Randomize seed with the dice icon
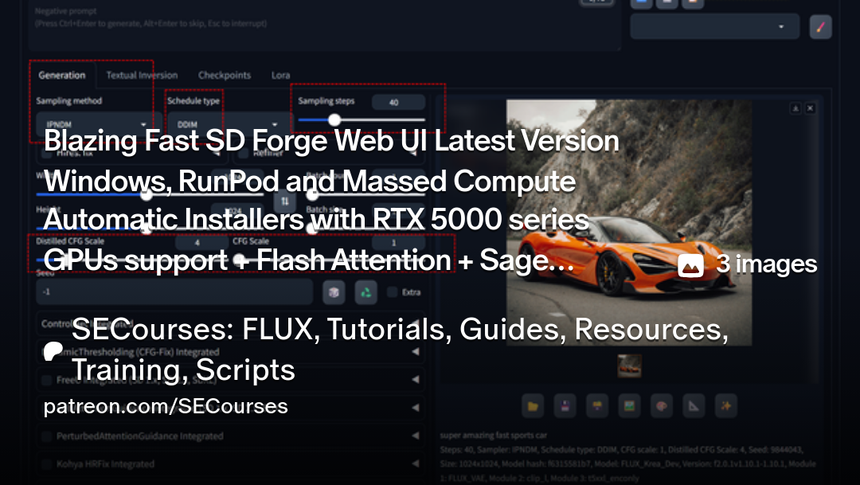Image resolution: width=860 pixels, height=485 pixels. [x=334, y=292]
